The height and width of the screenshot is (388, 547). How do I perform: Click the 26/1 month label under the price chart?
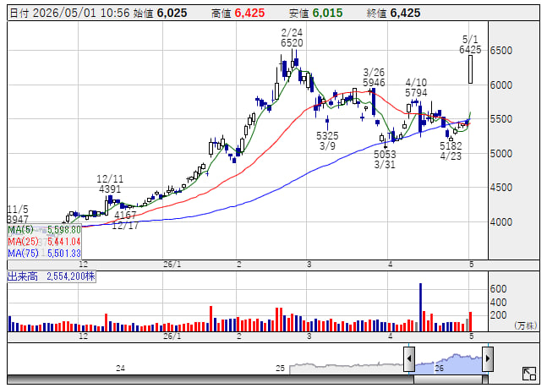coord(172,265)
